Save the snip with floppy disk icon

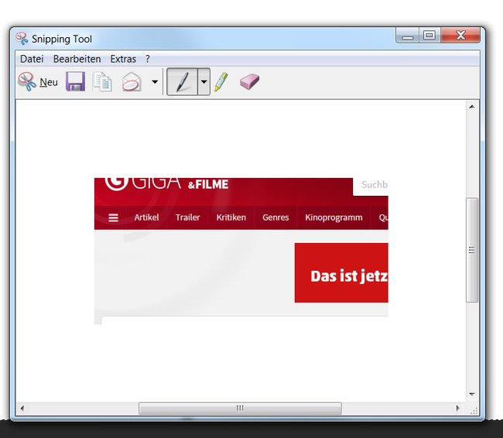click(x=75, y=81)
